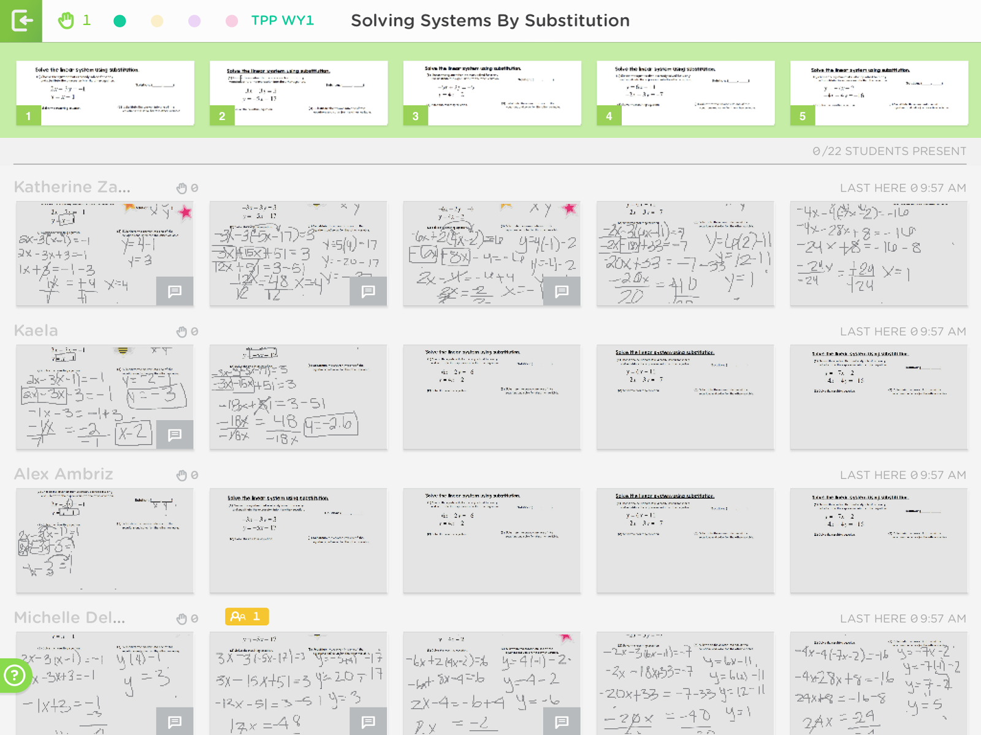
Task: Expand the Michelle Del... name label
Action: click(69, 618)
